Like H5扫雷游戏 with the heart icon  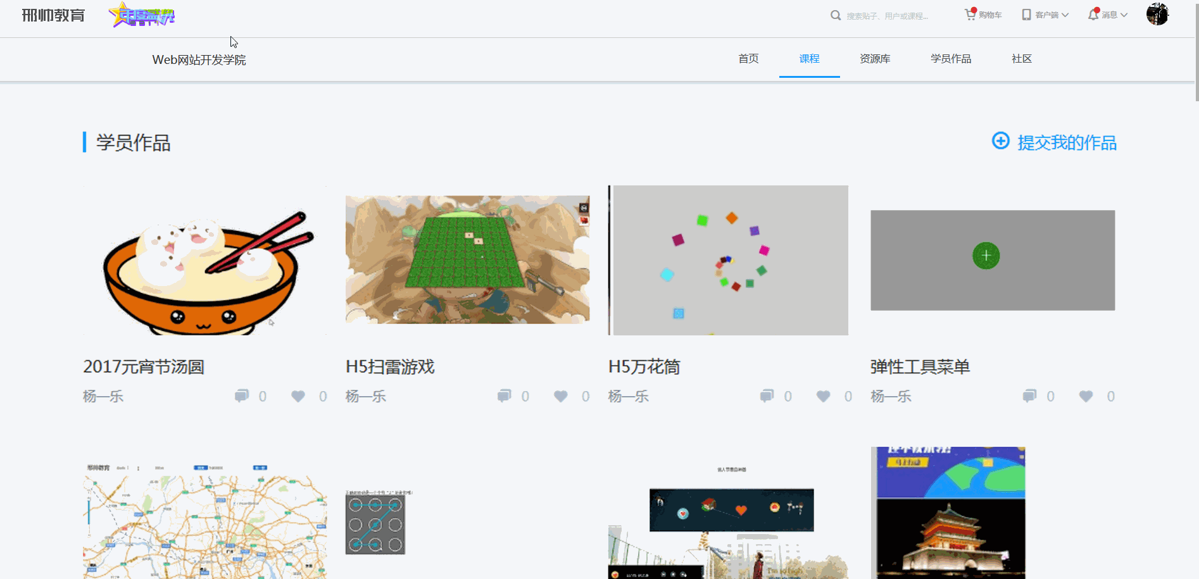pyautogui.click(x=560, y=396)
